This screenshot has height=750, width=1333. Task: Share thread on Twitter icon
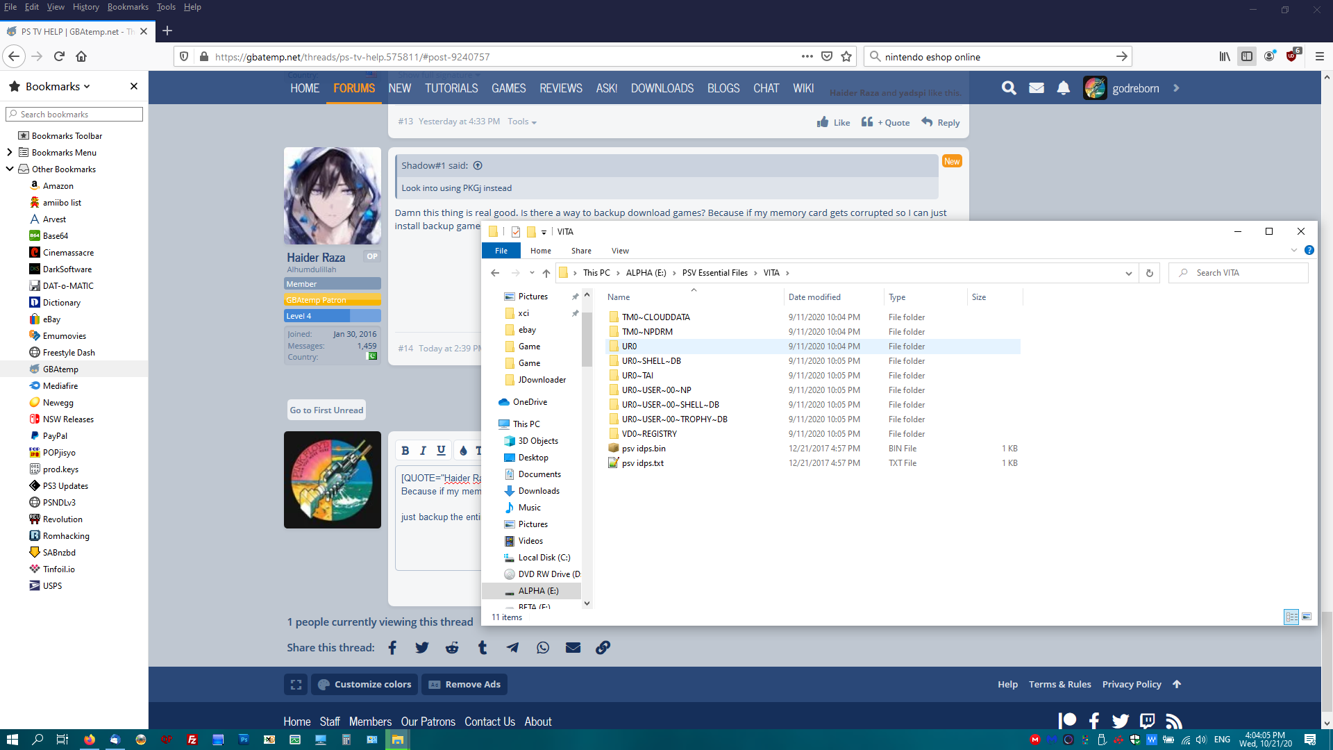click(422, 647)
